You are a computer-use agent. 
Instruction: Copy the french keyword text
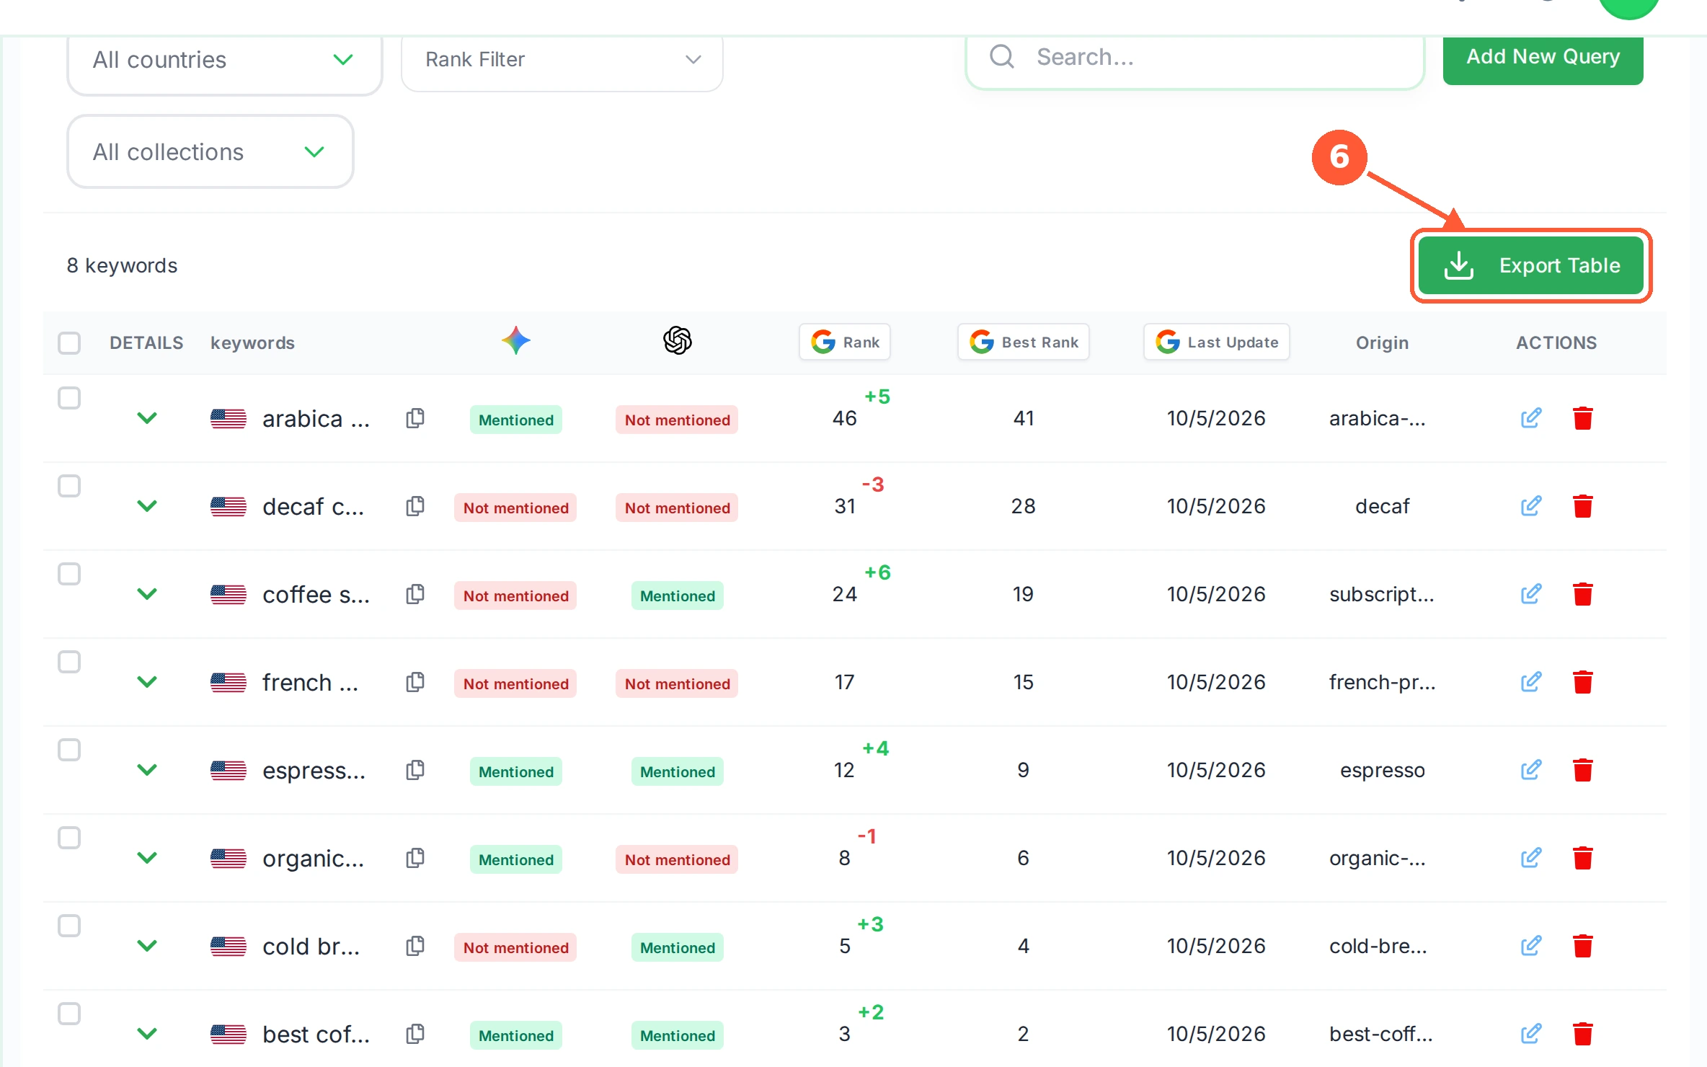point(415,682)
